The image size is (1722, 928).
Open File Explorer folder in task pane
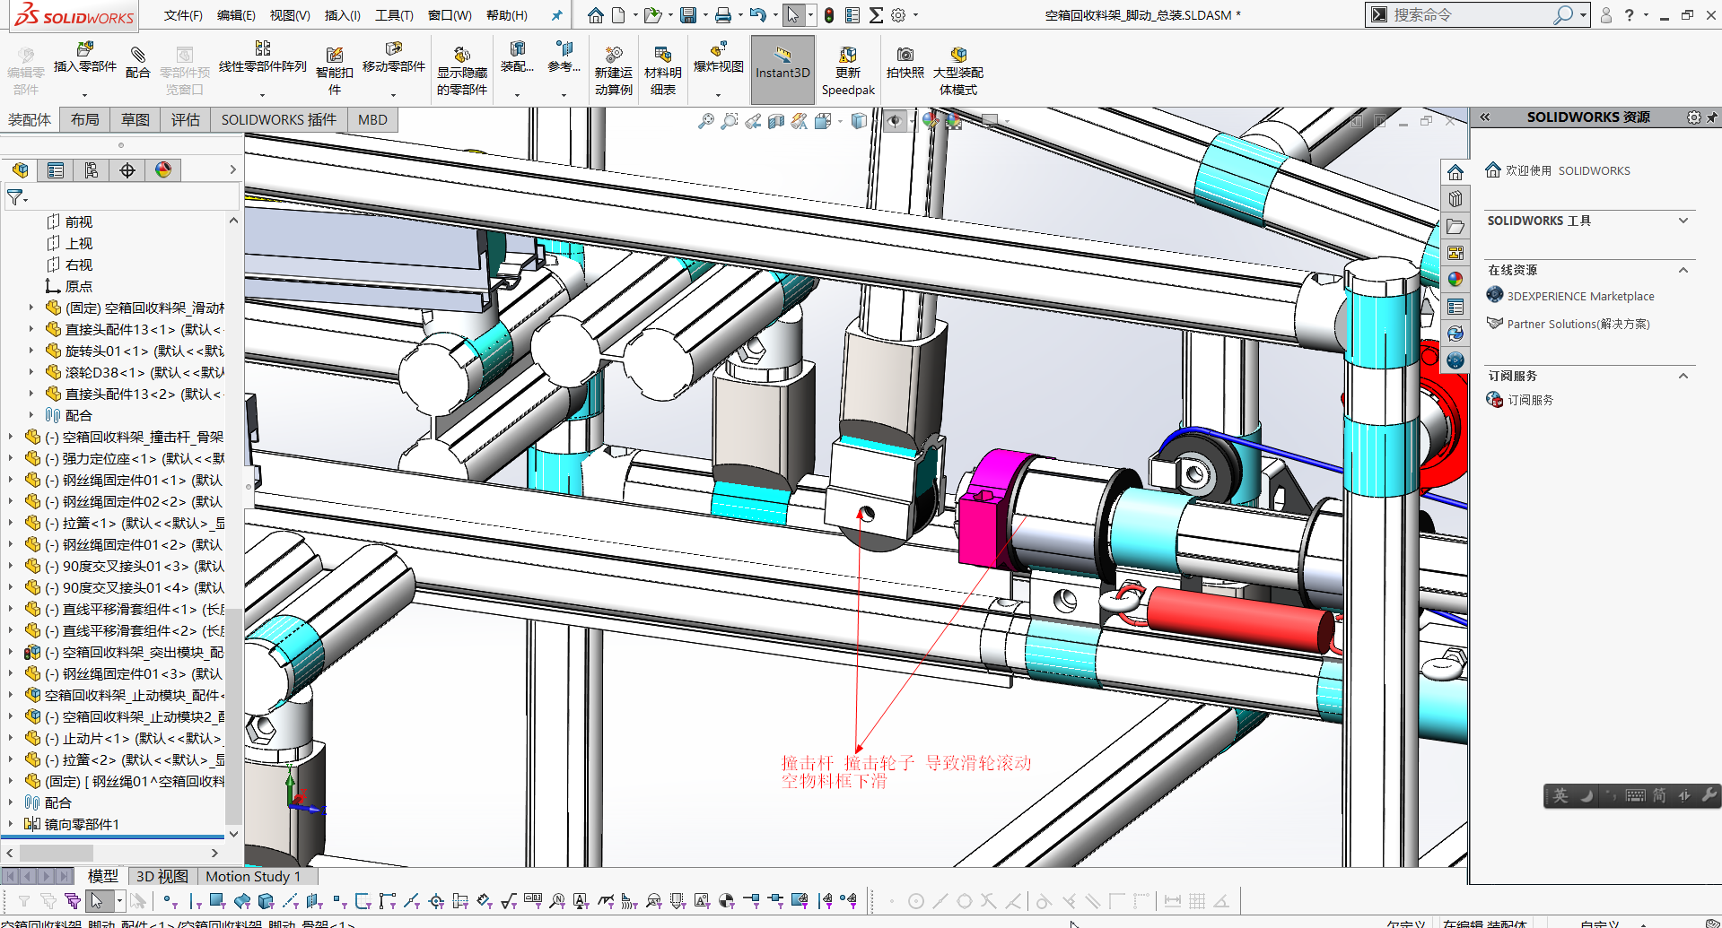tap(1455, 226)
